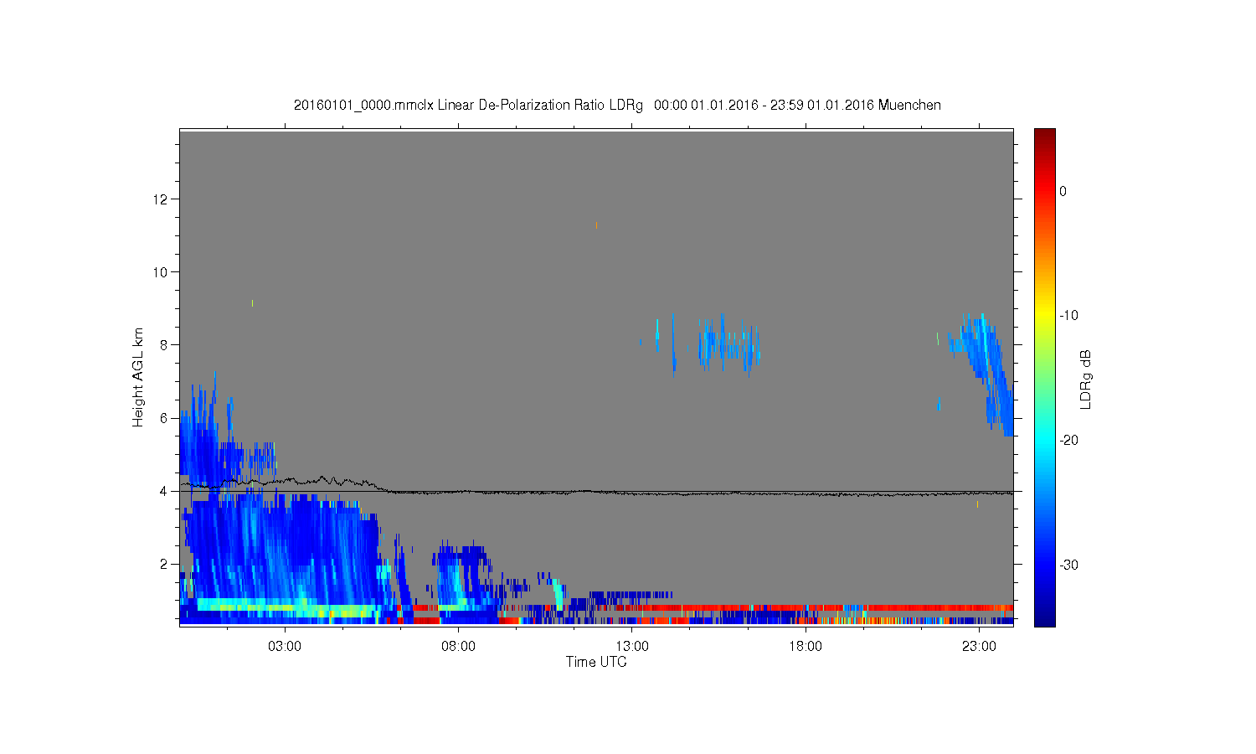
Task: Click the colorbar label -10
Action: 1068,316
